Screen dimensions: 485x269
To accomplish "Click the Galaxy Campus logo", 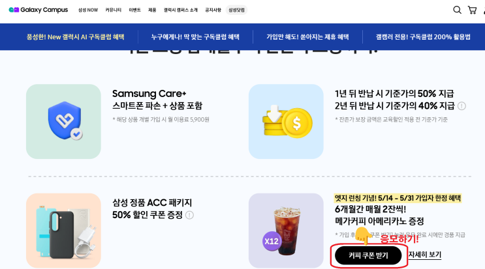I will tap(39, 10).
